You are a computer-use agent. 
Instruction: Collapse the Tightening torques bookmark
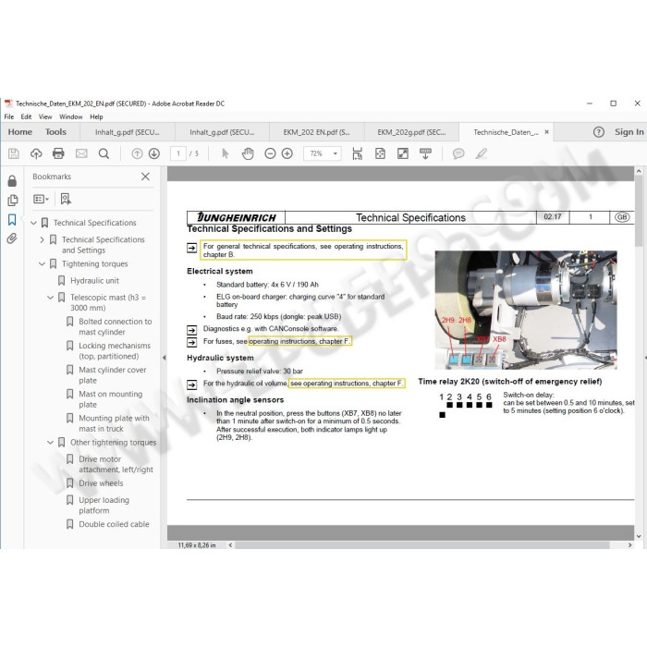pyautogui.click(x=43, y=264)
